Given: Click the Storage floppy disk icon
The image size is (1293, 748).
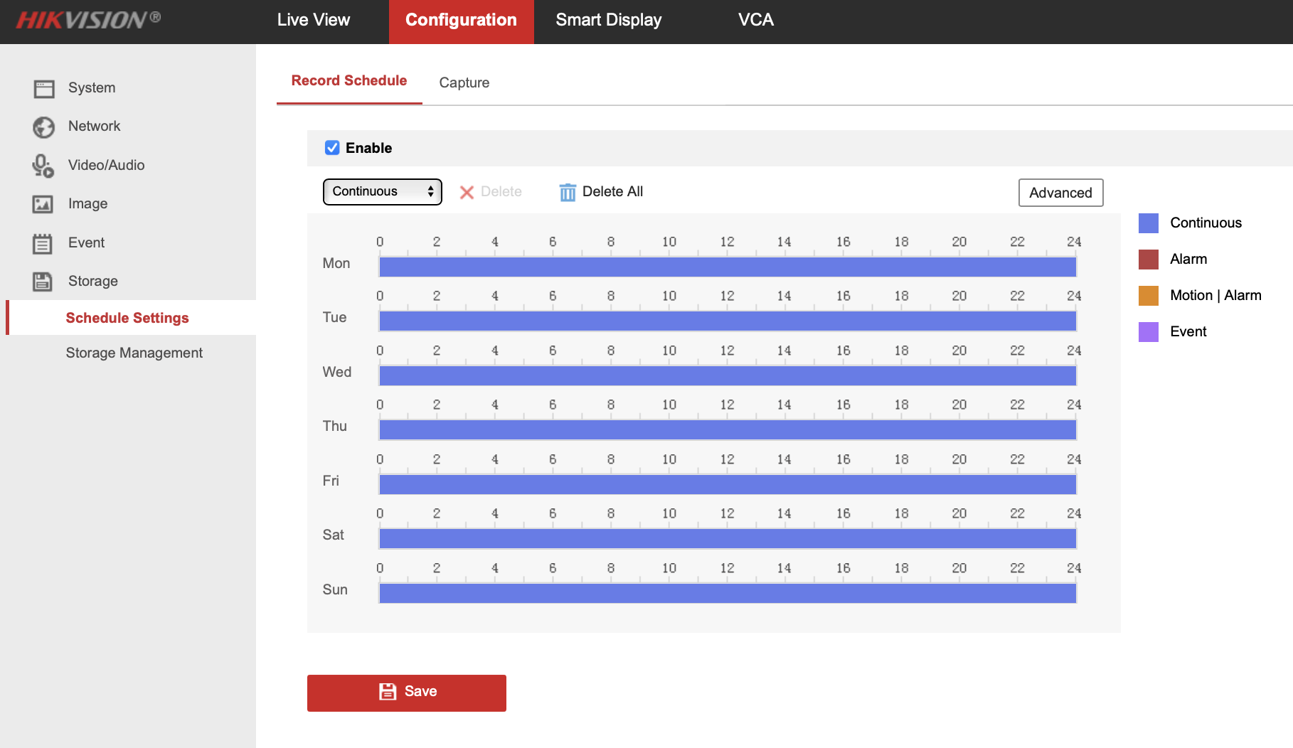Looking at the screenshot, I should (43, 282).
